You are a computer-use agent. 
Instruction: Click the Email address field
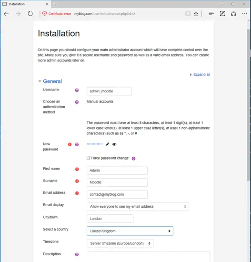[117, 194]
